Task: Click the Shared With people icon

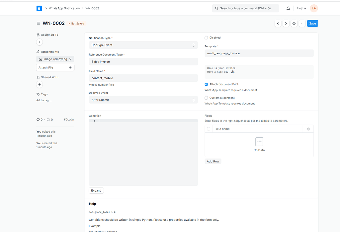Action: coord(38,77)
